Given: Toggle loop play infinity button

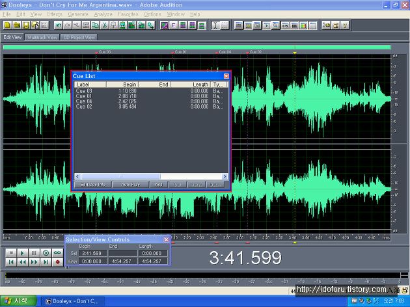Looking at the screenshot, I should (x=57, y=253).
